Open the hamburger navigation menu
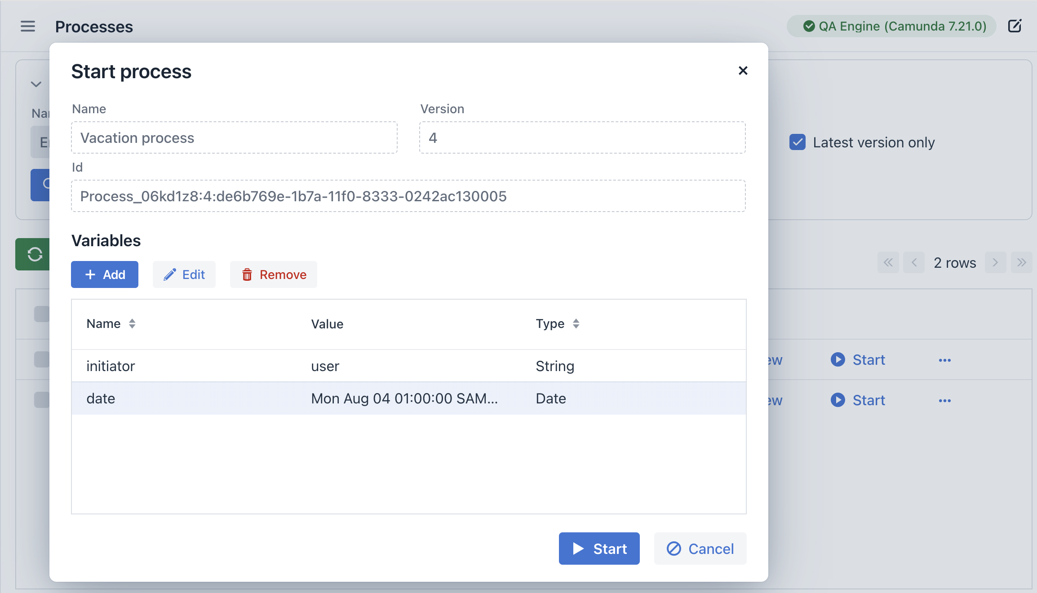1037x593 pixels. 28,26
